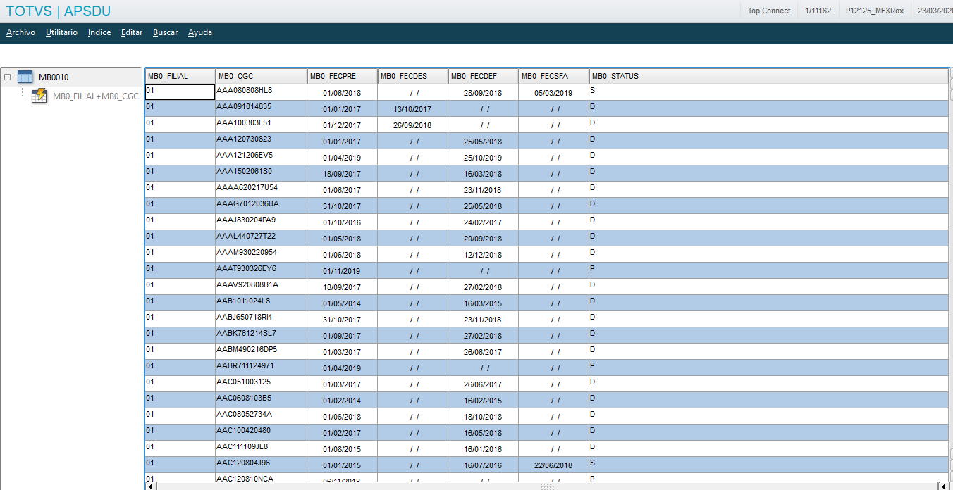Select the AAC051003125 cell
Screen dimensions: 953x490
(261, 384)
